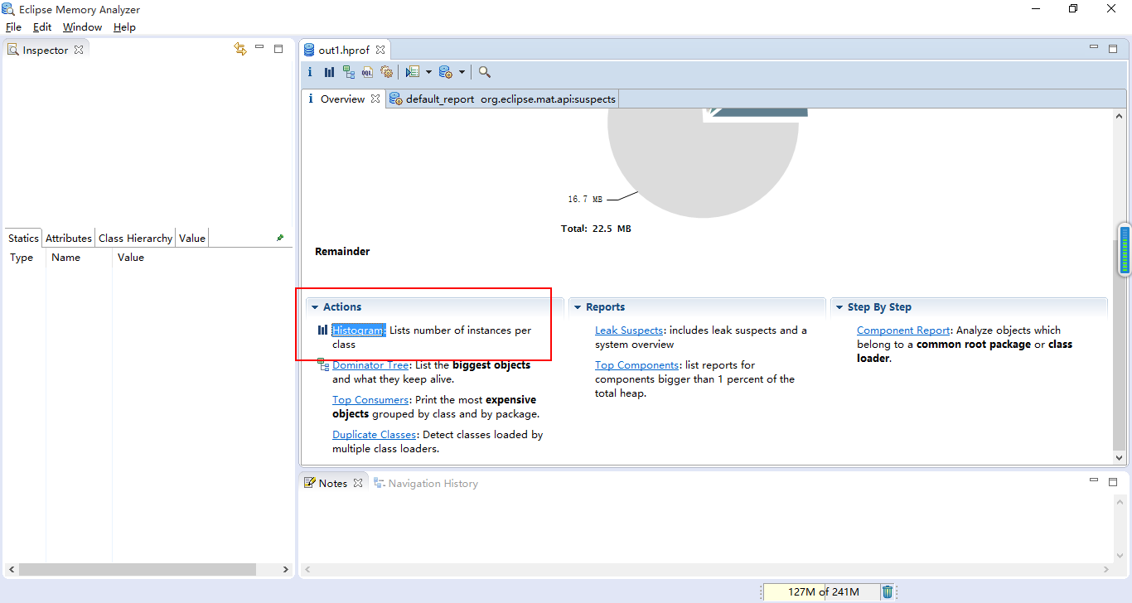
Task: Click the magnifier find object icon
Action: coord(485,72)
